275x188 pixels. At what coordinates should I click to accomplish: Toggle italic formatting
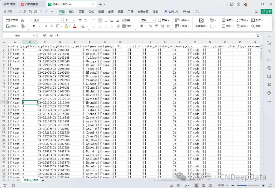[x=40, y=26]
